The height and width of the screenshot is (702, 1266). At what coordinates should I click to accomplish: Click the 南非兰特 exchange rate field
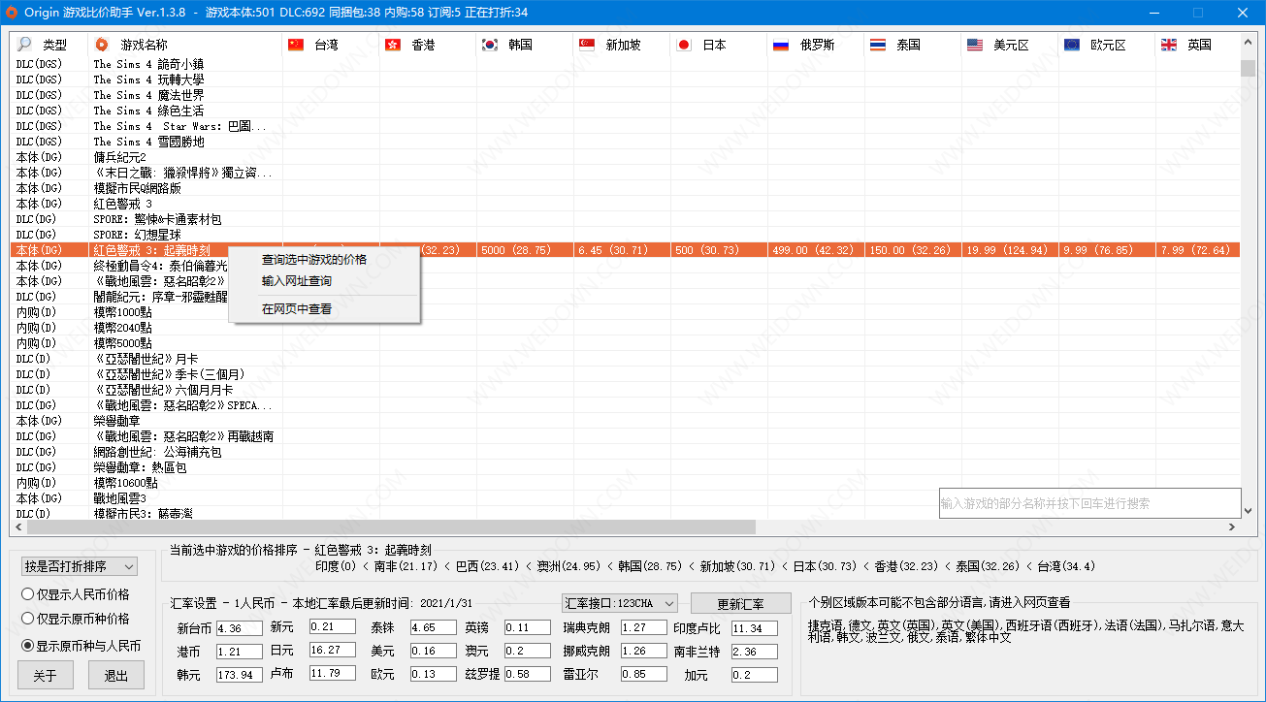click(755, 652)
